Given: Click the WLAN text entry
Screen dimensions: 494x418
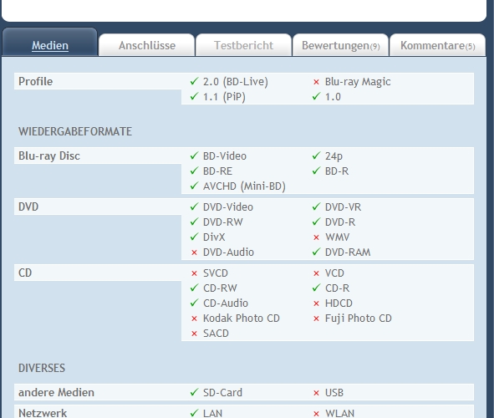Looking at the screenshot, I should pos(339,413).
